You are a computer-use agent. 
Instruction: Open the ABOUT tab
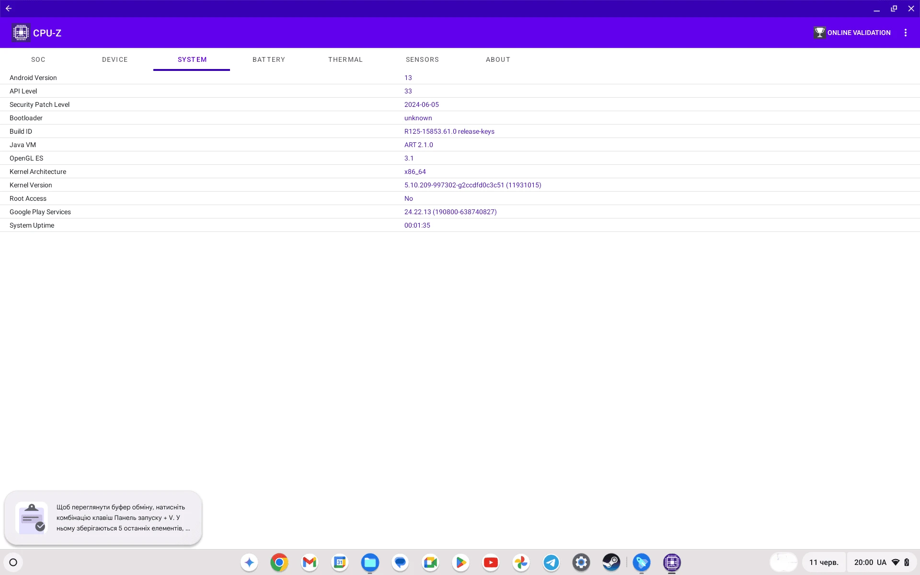point(498,59)
